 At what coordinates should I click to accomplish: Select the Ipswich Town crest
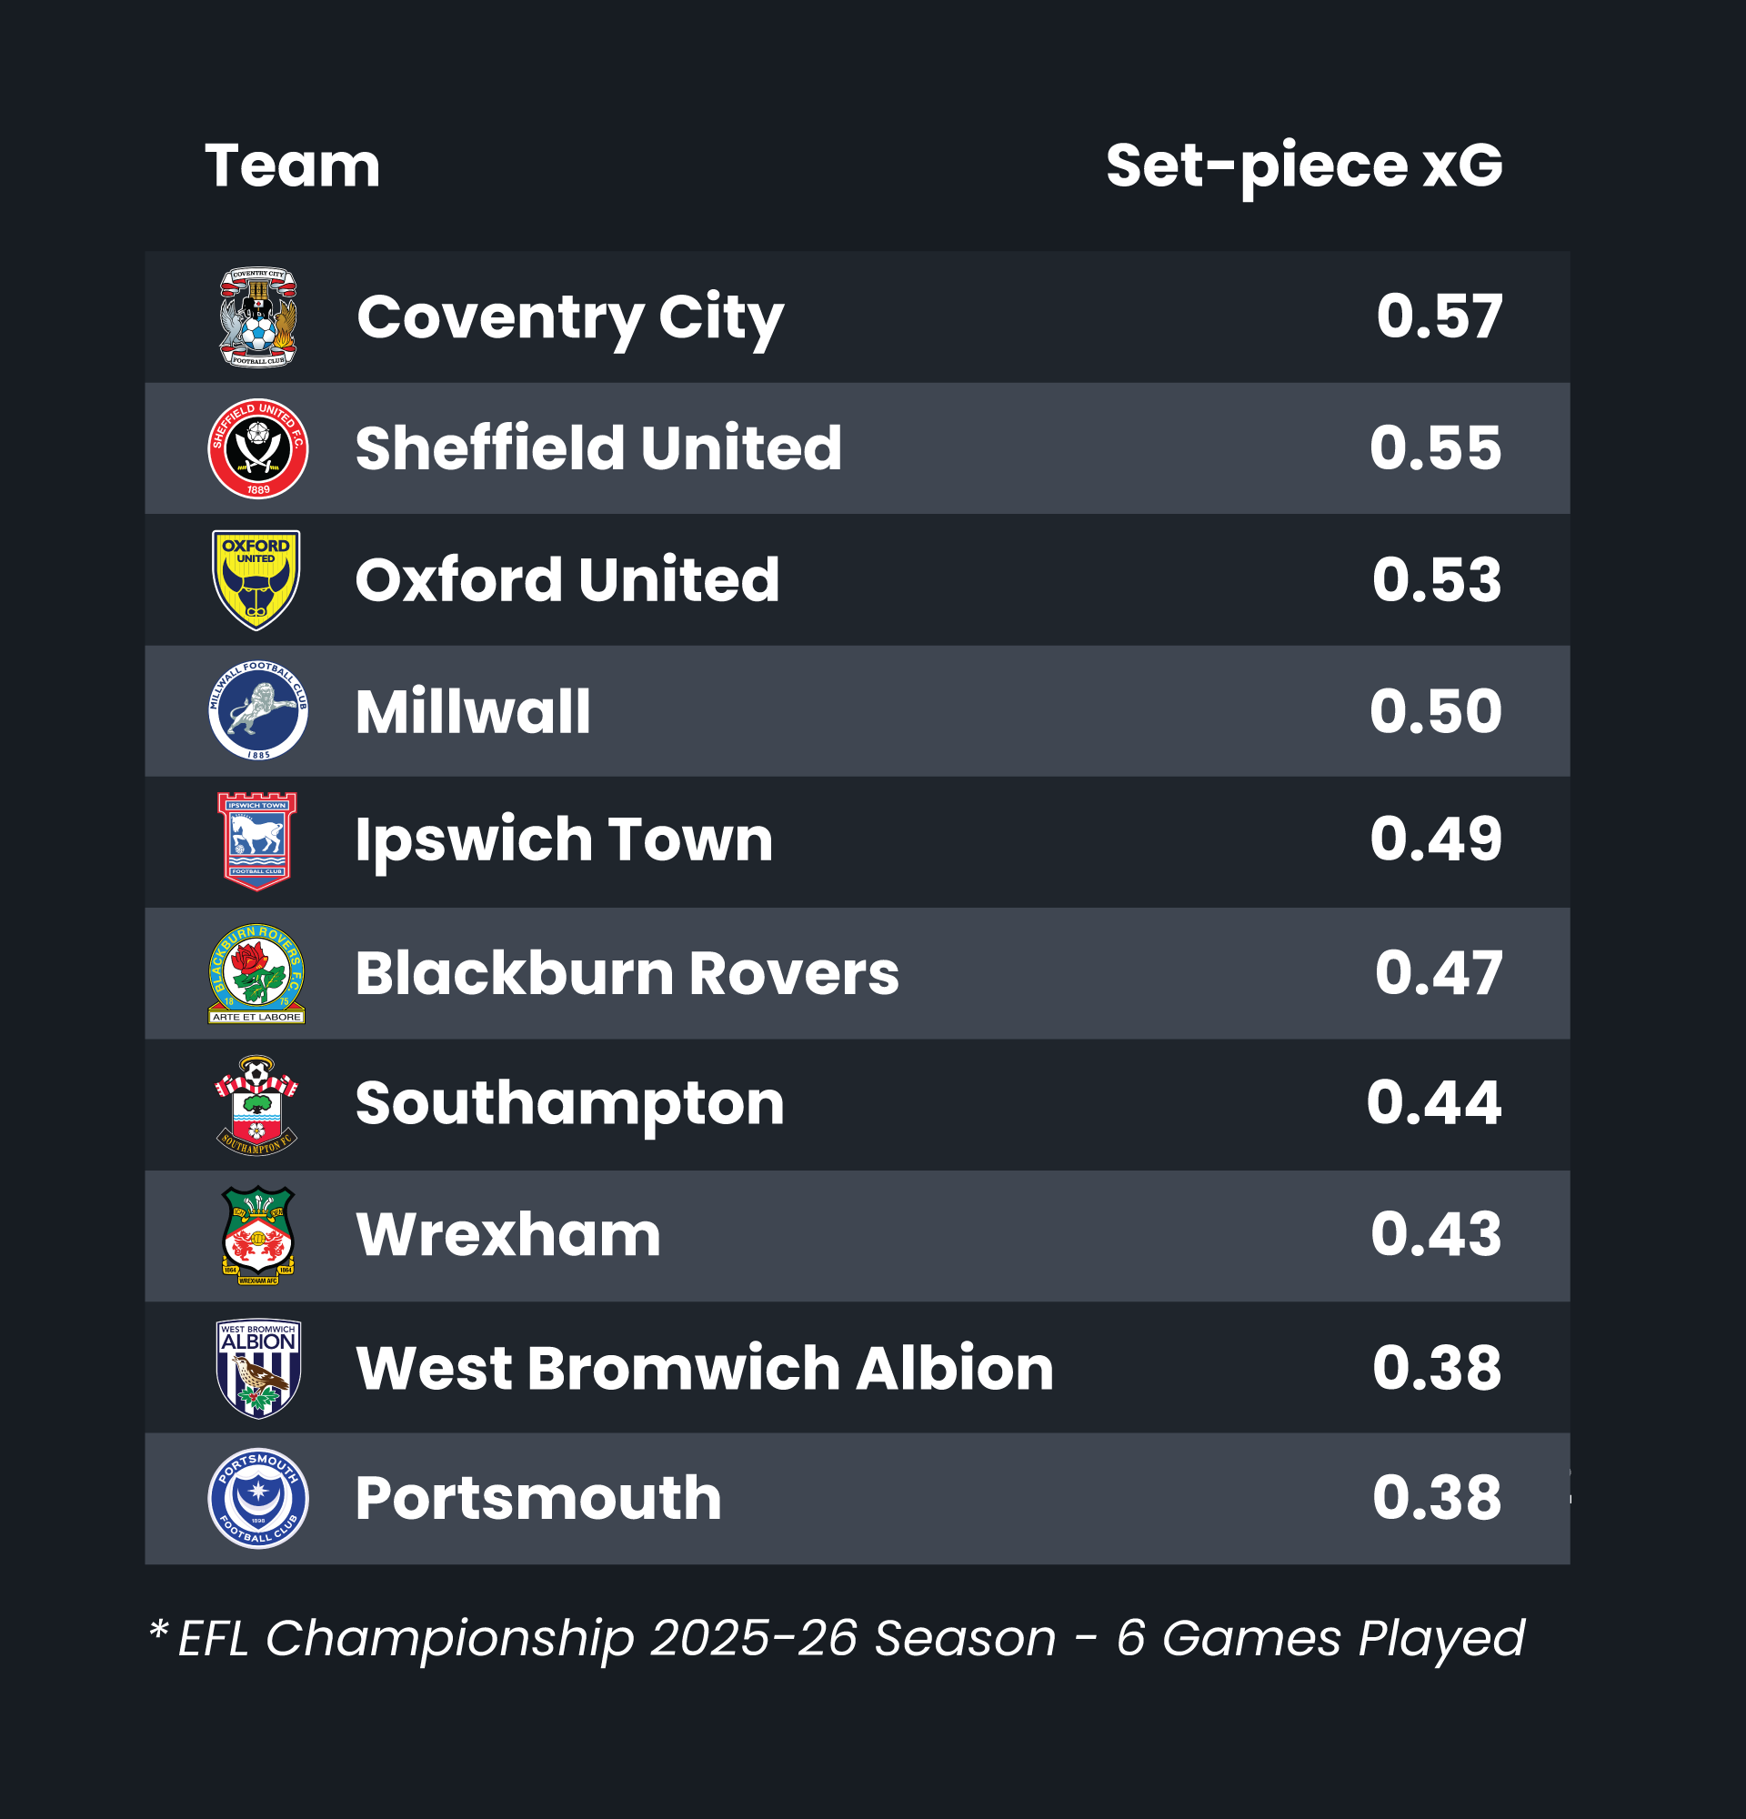pyautogui.click(x=257, y=840)
